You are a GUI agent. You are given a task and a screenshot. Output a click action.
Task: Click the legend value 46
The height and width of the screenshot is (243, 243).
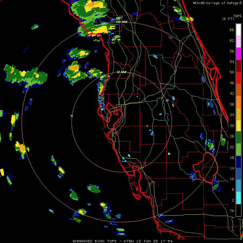pyautogui.click(x=232, y=83)
